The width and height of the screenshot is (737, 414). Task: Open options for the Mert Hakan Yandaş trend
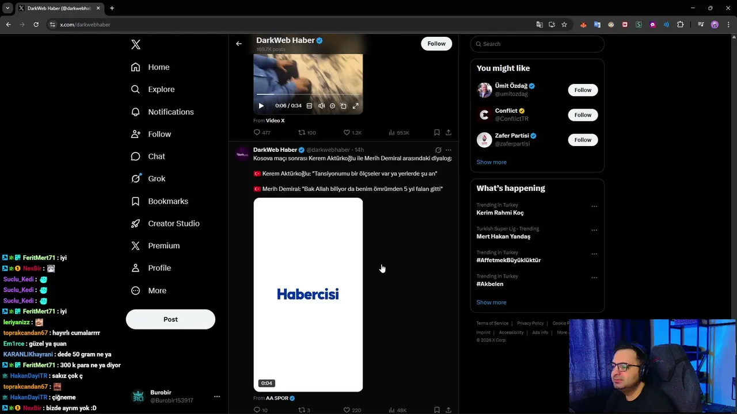(x=594, y=230)
